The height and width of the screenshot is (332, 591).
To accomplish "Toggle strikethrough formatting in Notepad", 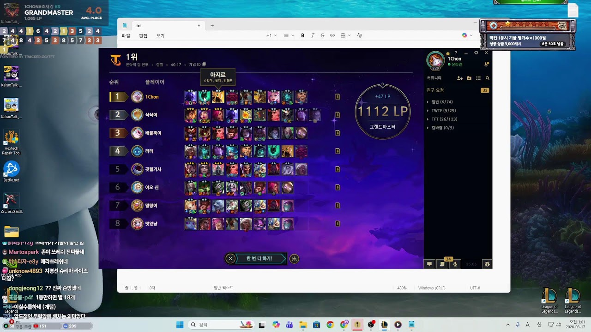I will [x=322, y=36].
